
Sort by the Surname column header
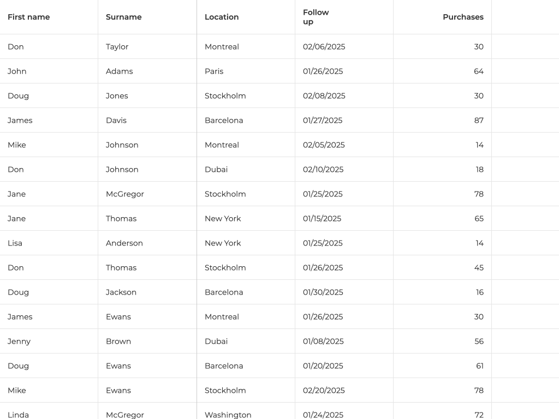124,17
